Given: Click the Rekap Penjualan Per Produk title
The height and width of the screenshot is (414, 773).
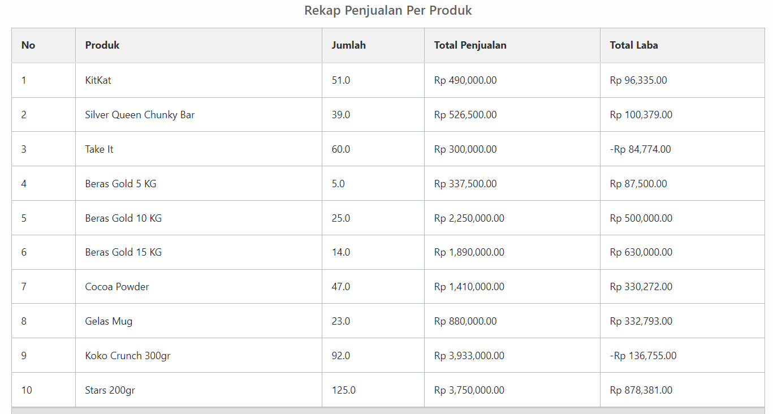Looking at the screenshot, I should click(388, 10).
